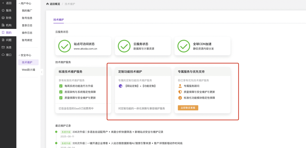Click the 335次升级 record description text

point(127,143)
